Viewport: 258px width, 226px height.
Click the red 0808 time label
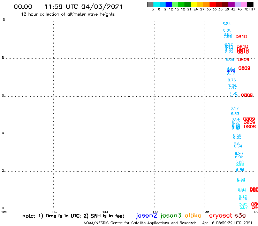click(250, 127)
